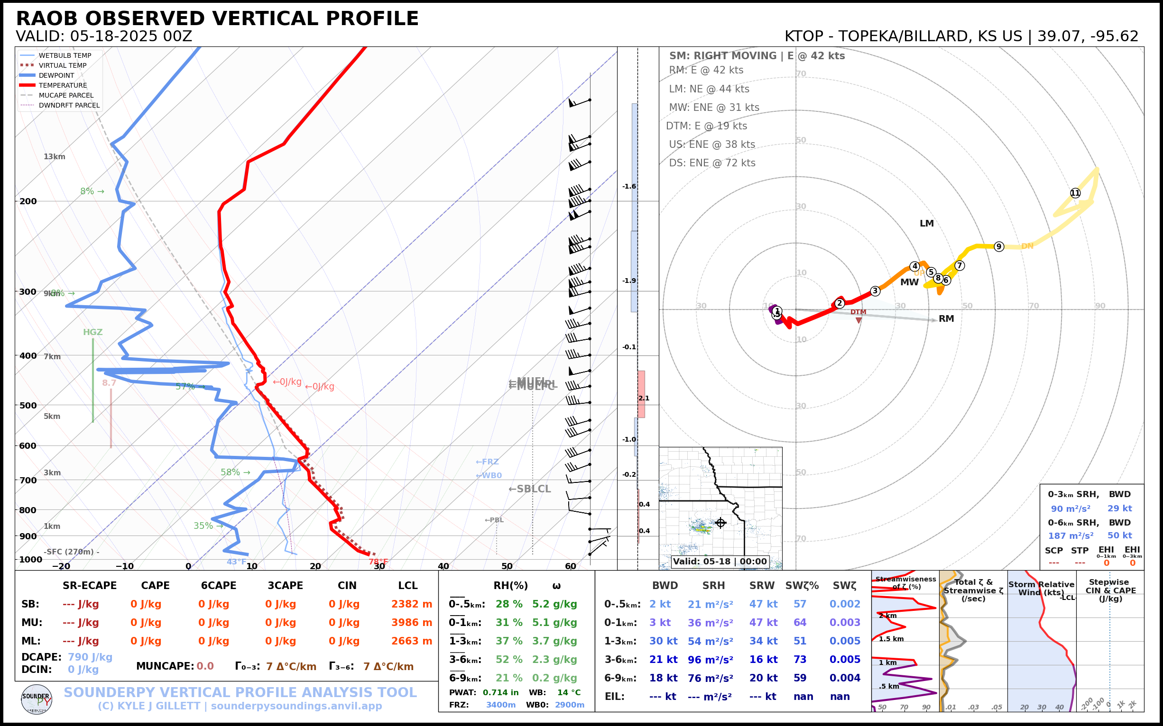Screen dimensions: 1163x726
Task: Click the RM storm motion label
Action: (x=946, y=319)
